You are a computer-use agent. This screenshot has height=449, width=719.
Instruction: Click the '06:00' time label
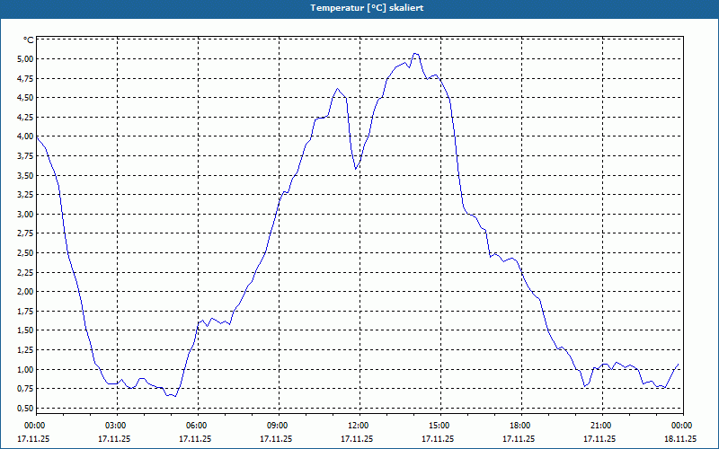coord(198,426)
